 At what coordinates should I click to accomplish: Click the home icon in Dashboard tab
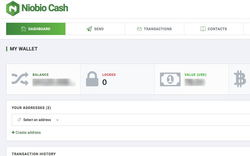[24, 29]
